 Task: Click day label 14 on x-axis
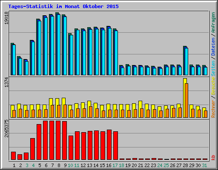point(96,165)
